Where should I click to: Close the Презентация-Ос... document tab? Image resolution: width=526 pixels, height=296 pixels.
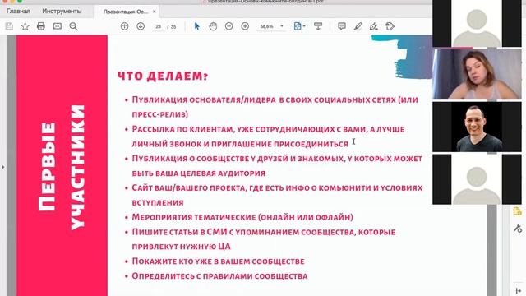[155, 12]
